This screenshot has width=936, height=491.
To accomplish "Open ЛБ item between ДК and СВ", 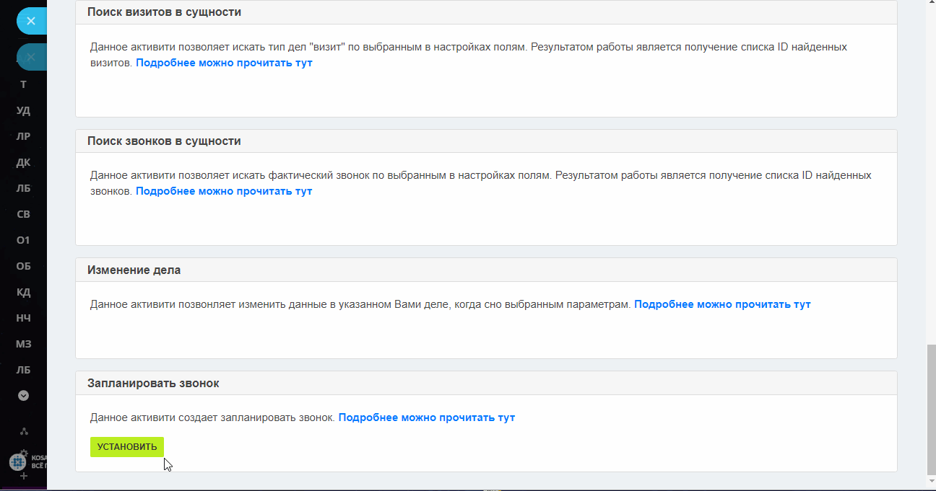I will point(23,188).
